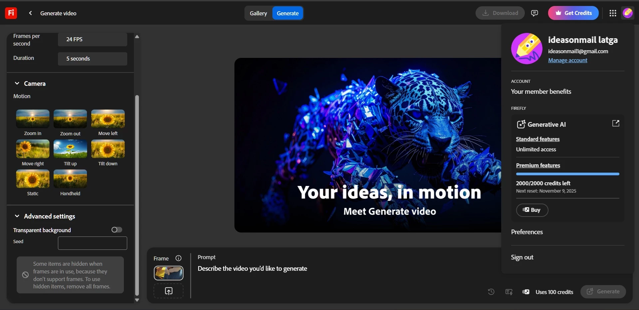Click the Adobe Firefly logo icon
Viewport: 639px width, 310px height.
pos(11,13)
